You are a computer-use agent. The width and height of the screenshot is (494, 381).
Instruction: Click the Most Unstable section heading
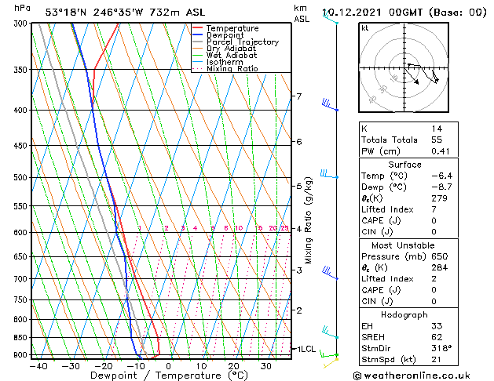(x=403, y=245)
